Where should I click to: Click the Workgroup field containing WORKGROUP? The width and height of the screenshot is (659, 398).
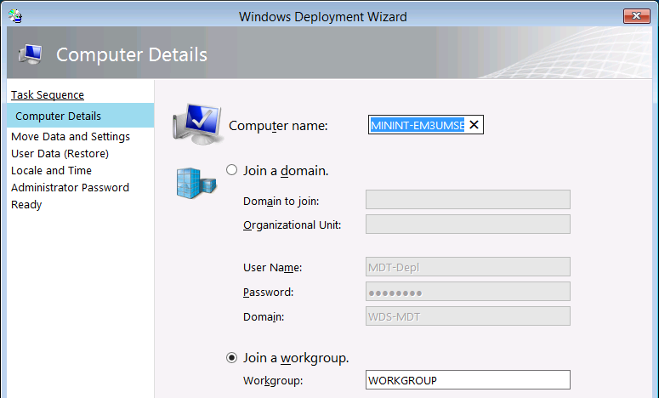(468, 380)
